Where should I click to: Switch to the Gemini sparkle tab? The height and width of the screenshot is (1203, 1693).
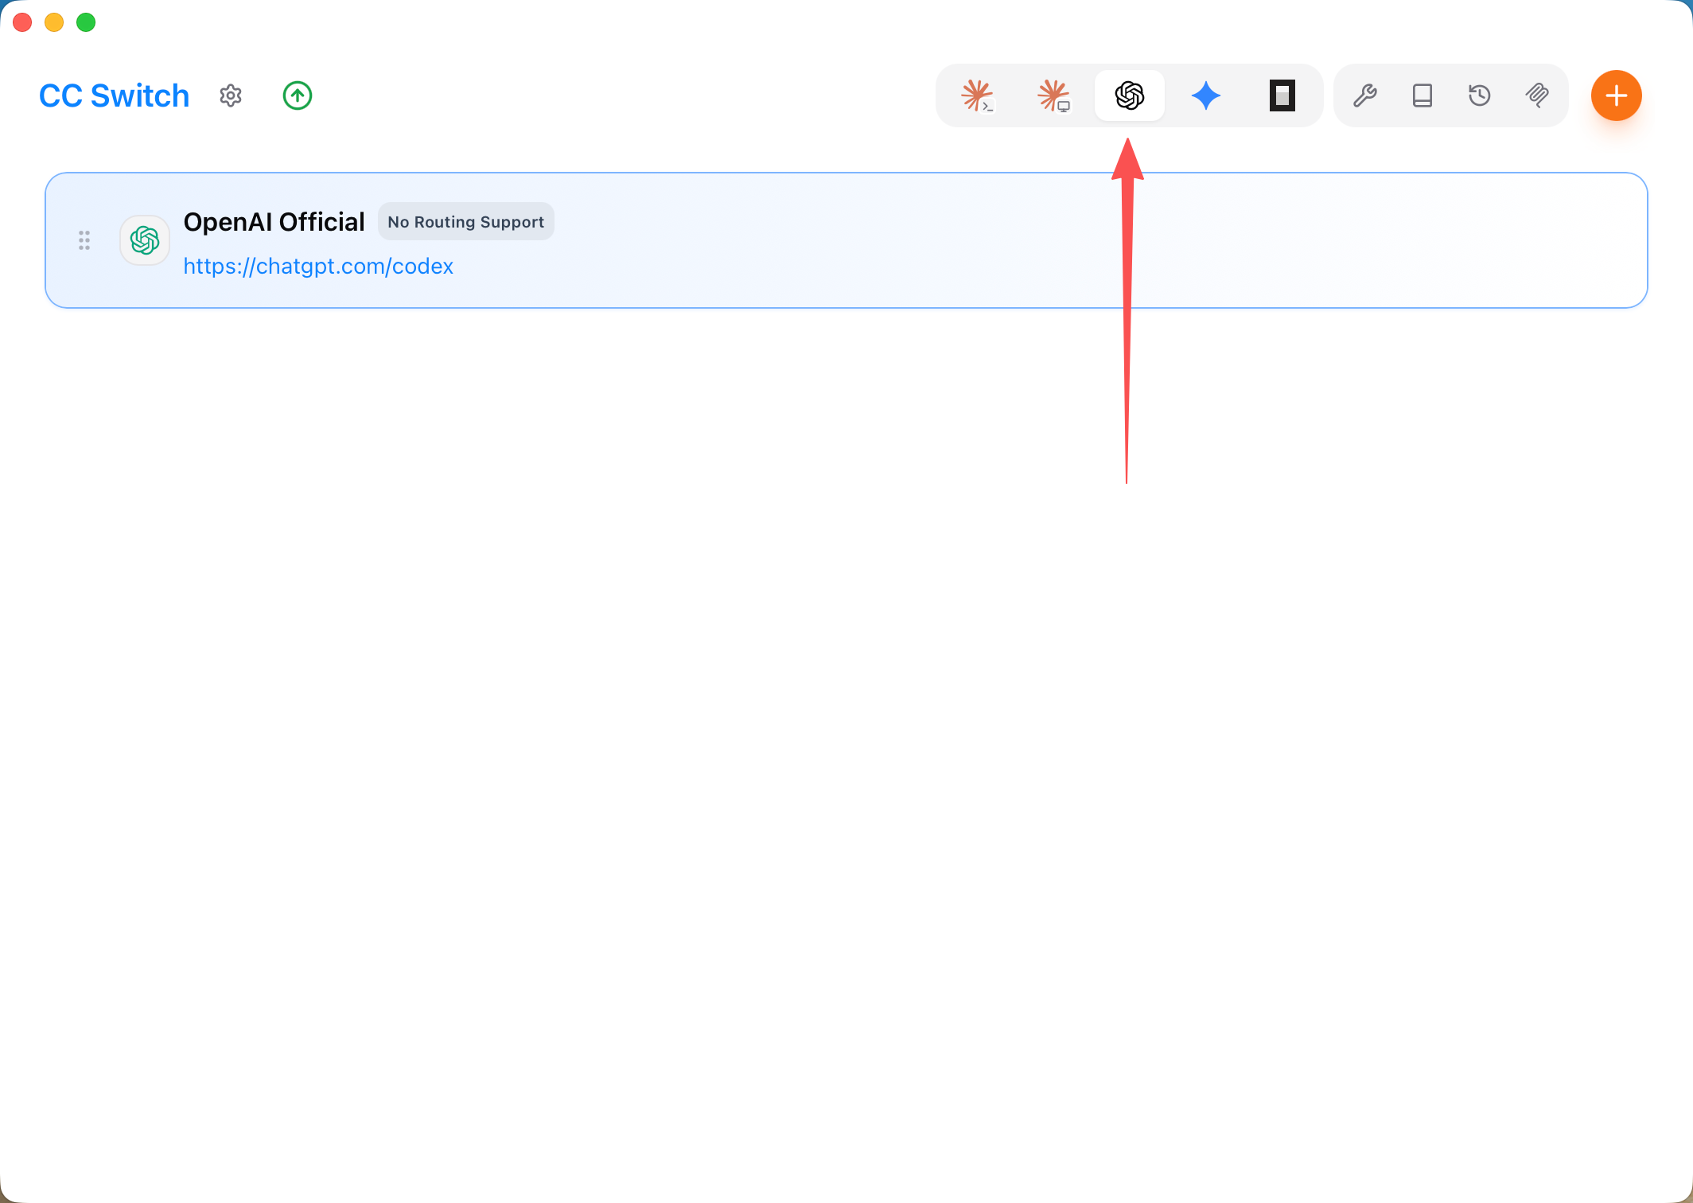[1206, 95]
